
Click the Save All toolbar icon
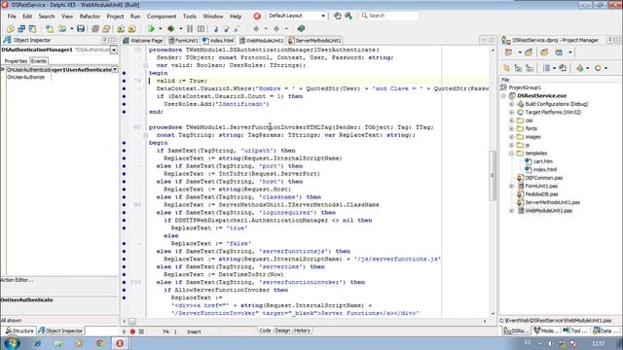coord(95,28)
